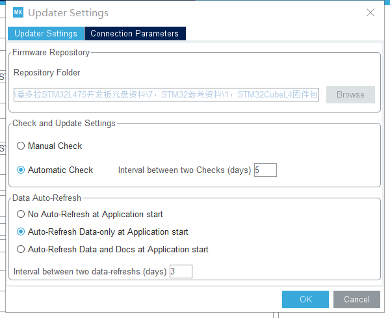Click the Repository Folder label
The image size is (390, 318).
point(47,72)
